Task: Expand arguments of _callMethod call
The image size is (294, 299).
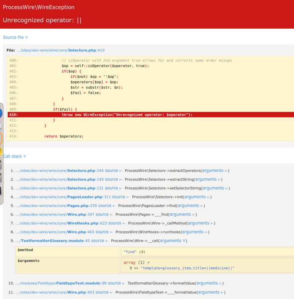Action: 201,223
